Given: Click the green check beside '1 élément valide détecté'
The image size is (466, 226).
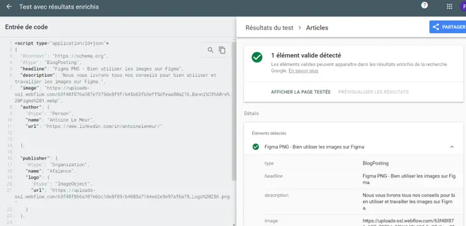Looking at the screenshot, I should click(x=257, y=57).
